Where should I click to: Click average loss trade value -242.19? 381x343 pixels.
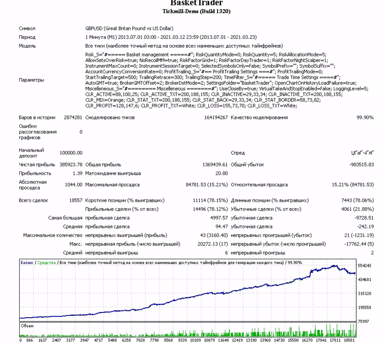tap(365, 227)
